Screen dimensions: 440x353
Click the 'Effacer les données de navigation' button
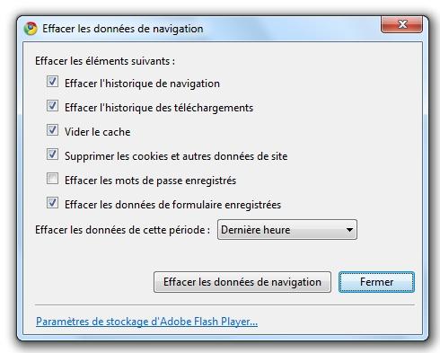click(242, 282)
